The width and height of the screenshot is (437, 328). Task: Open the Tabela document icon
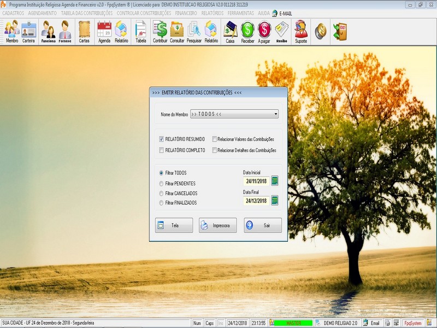pos(141,32)
